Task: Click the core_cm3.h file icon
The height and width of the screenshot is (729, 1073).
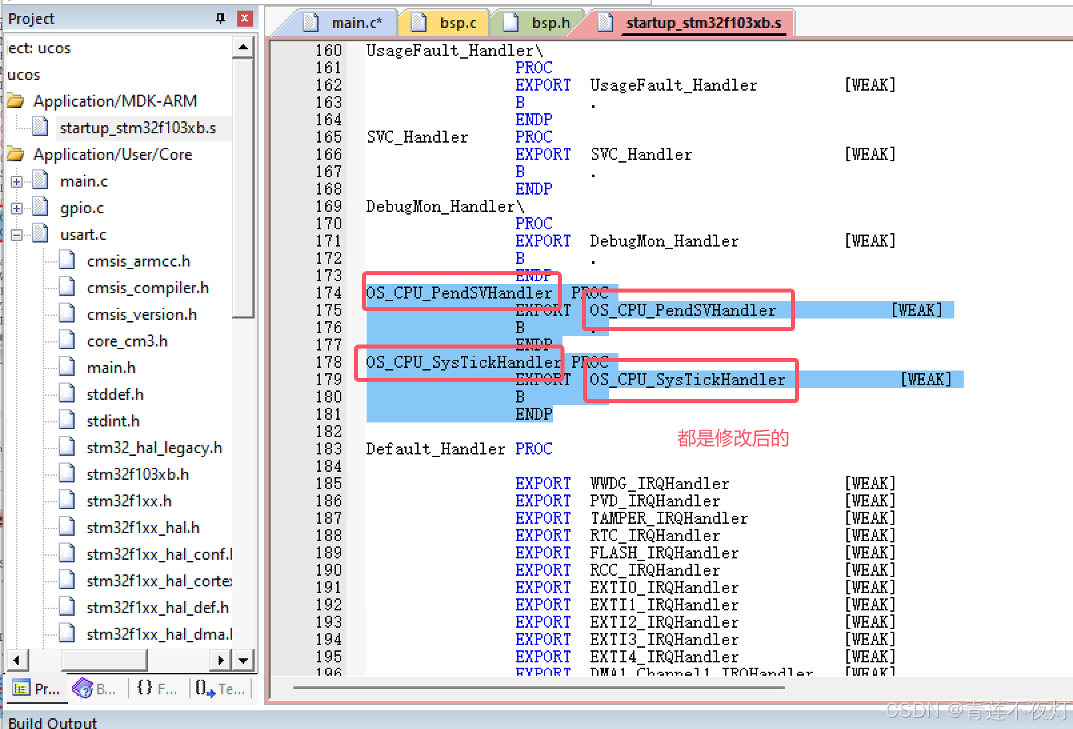Action: 66,340
